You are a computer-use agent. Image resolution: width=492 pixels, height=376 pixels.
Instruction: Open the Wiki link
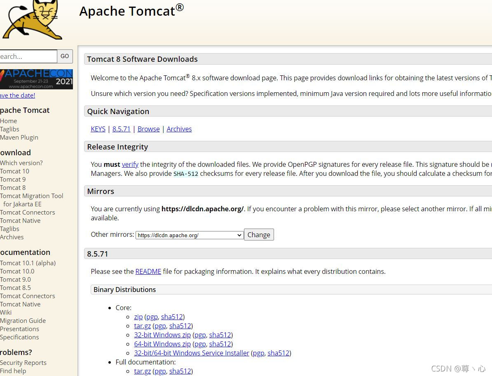point(6,312)
